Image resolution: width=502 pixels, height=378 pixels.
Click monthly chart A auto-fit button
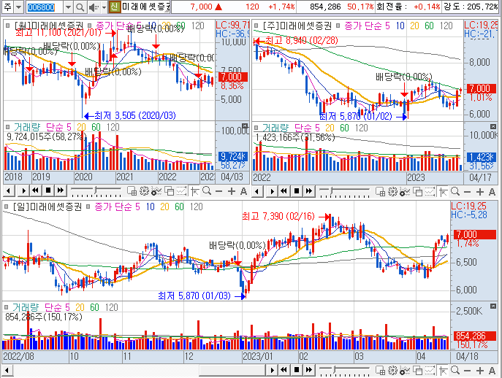(243, 191)
